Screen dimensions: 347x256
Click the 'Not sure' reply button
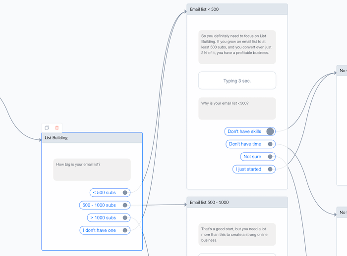pyautogui.click(x=258, y=157)
